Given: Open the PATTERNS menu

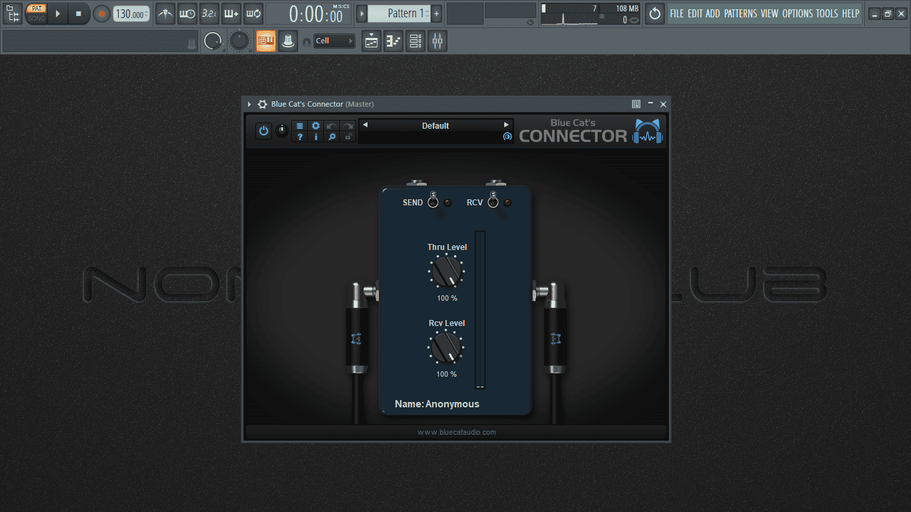Looking at the screenshot, I should pos(740,13).
